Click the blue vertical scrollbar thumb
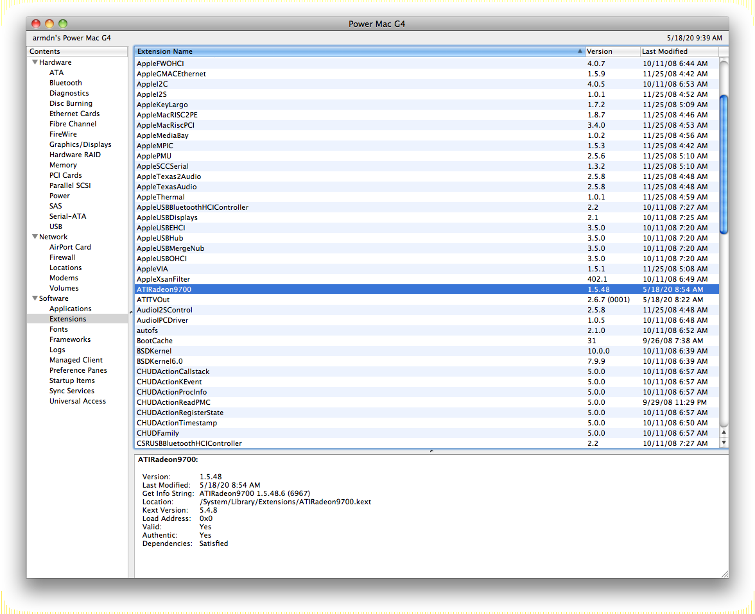Screen dimensions: 755x614 pyautogui.click(x=724, y=164)
